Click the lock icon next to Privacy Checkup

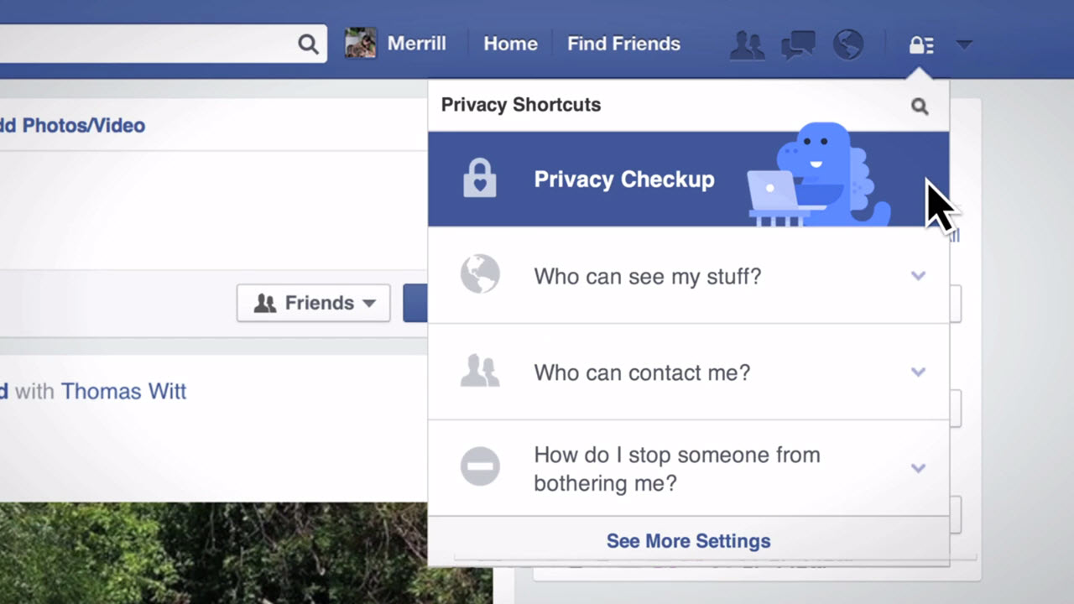[x=480, y=179]
